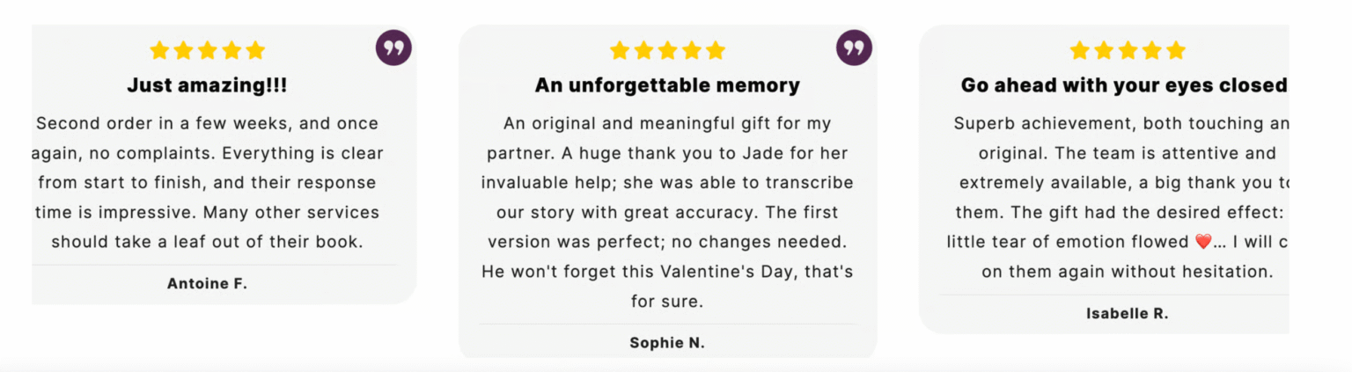Open the Sophie N. testimonial card
Screen dimensions: 1352x372
coord(667,191)
